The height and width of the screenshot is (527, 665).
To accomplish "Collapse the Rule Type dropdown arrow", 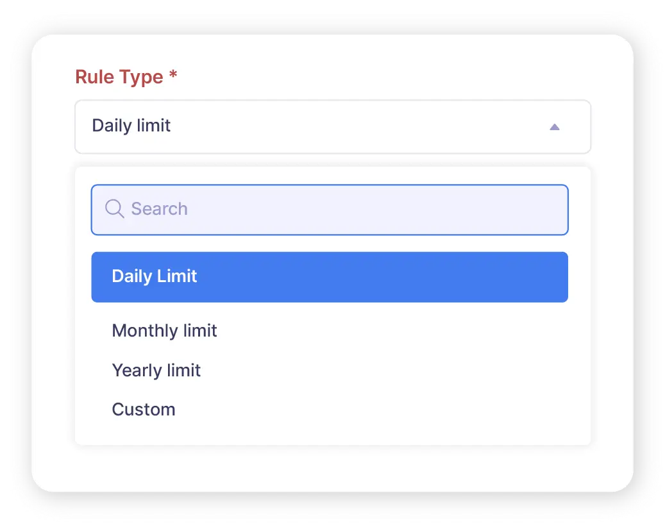I will 555,127.
